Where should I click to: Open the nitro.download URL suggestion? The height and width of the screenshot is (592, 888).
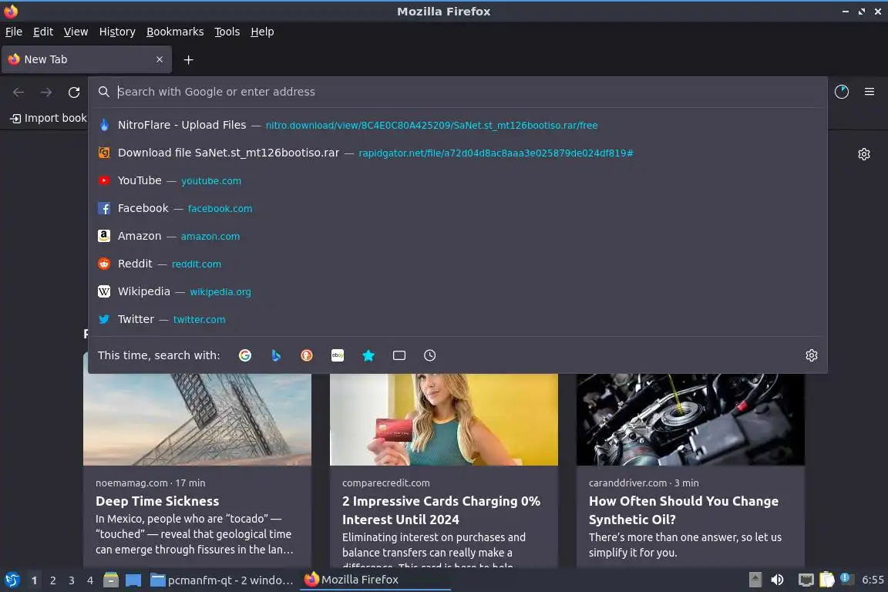(x=432, y=125)
